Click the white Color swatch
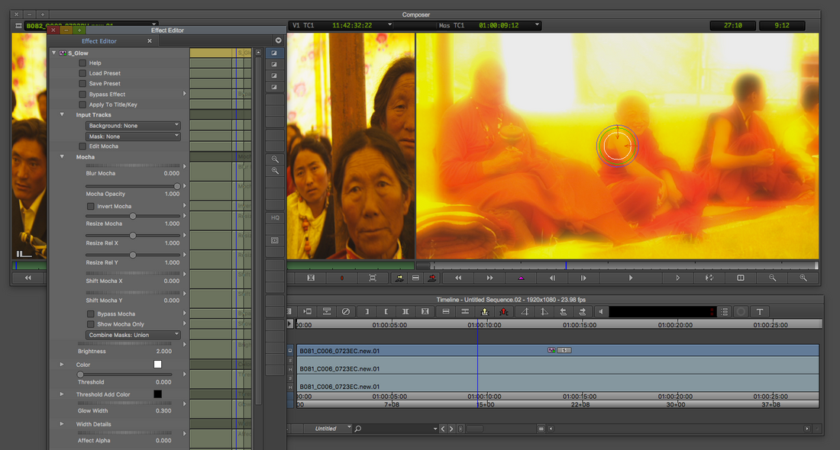Screen dimensions: 840x450 pos(158,365)
